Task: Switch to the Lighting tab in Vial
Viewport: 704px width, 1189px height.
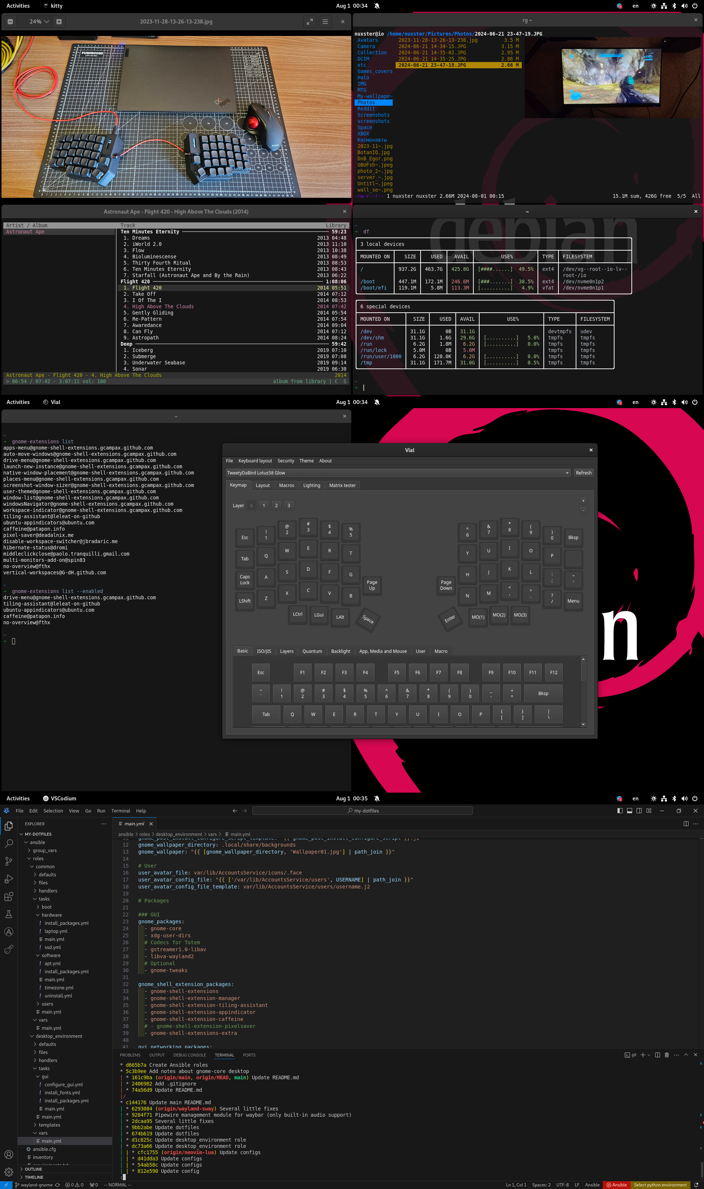Action: 312,485
